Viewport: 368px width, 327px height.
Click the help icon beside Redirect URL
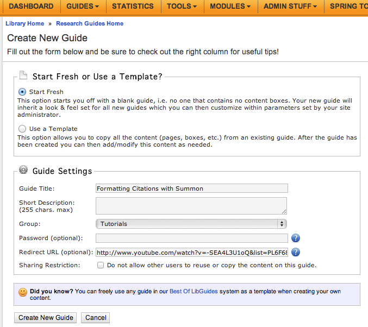[x=296, y=252]
